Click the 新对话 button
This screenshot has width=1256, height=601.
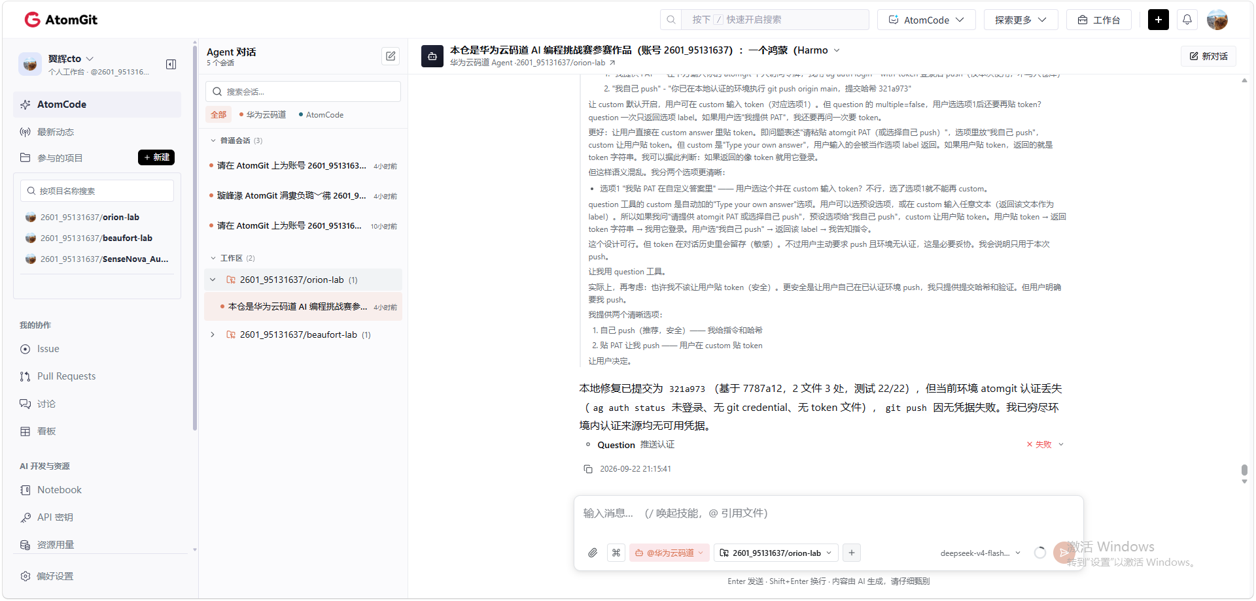click(x=1208, y=56)
